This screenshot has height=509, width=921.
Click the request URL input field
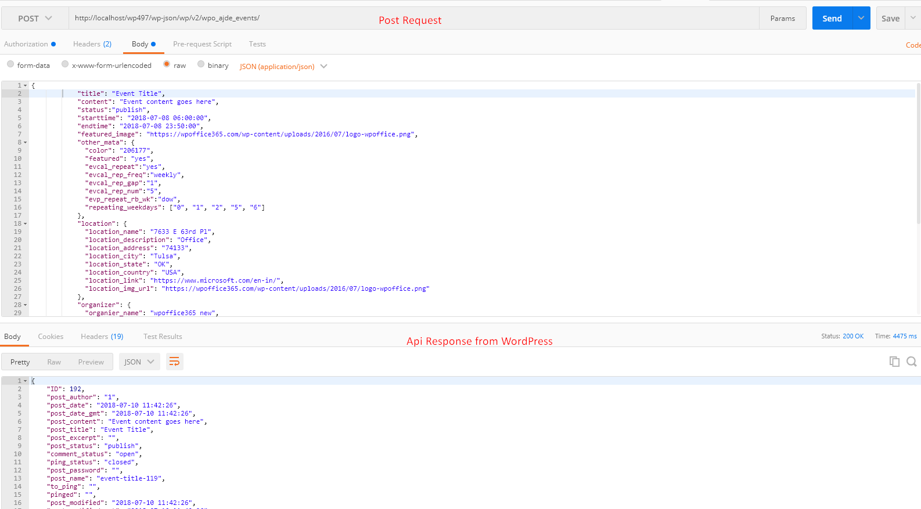(x=413, y=18)
